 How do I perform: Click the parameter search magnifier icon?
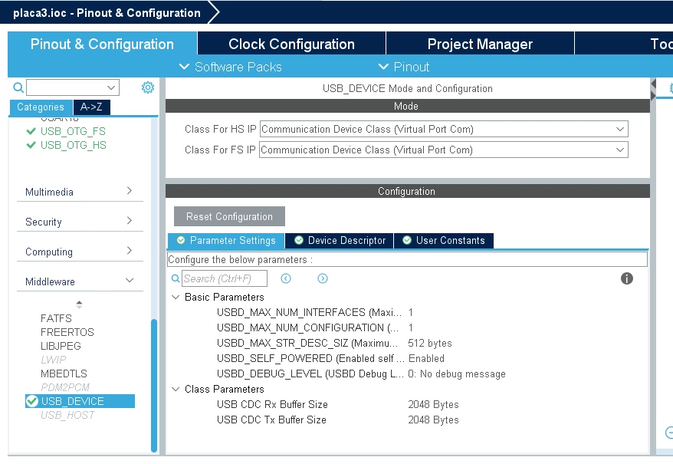(x=176, y=278)
